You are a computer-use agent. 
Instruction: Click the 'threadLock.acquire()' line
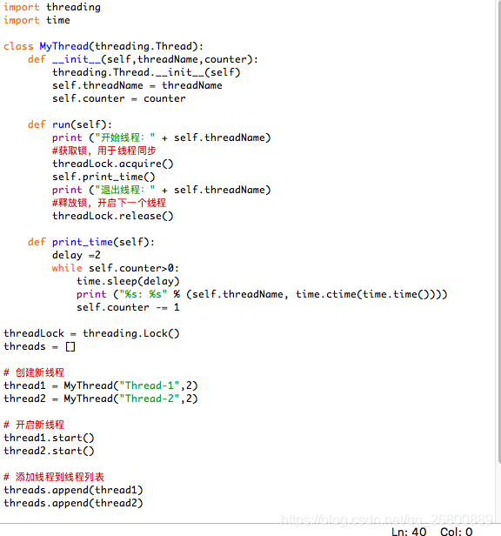click(x=113, y=164)
